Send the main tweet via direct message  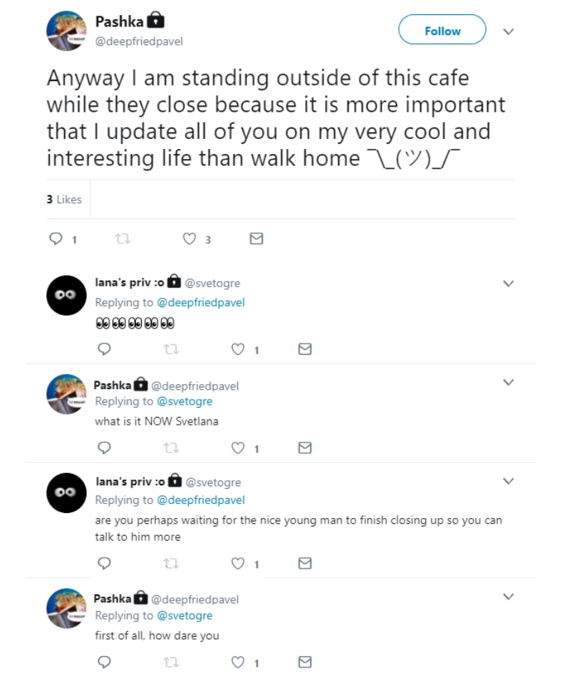point(256,239)
